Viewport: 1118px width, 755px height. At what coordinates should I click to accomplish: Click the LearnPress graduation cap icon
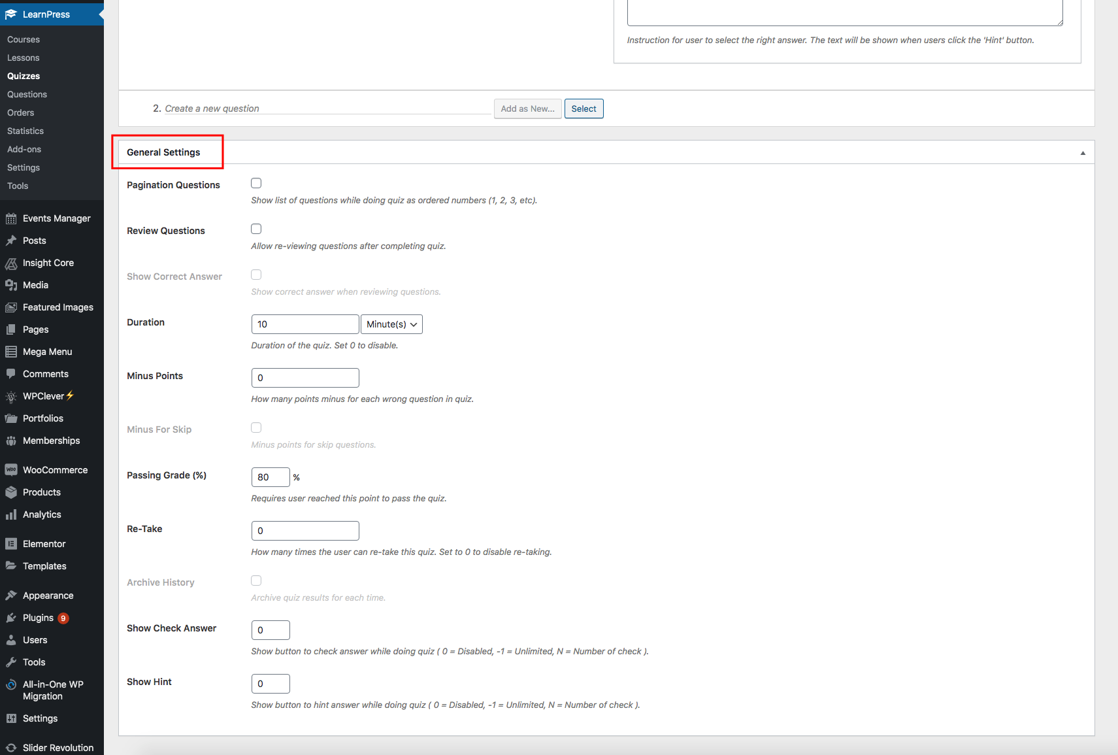[x=11, y=14]
